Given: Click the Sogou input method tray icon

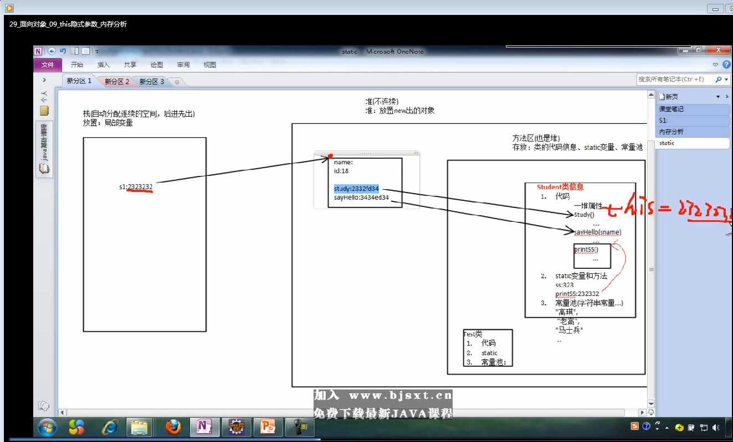Looking at the screenshot, I should pos(635,427).
